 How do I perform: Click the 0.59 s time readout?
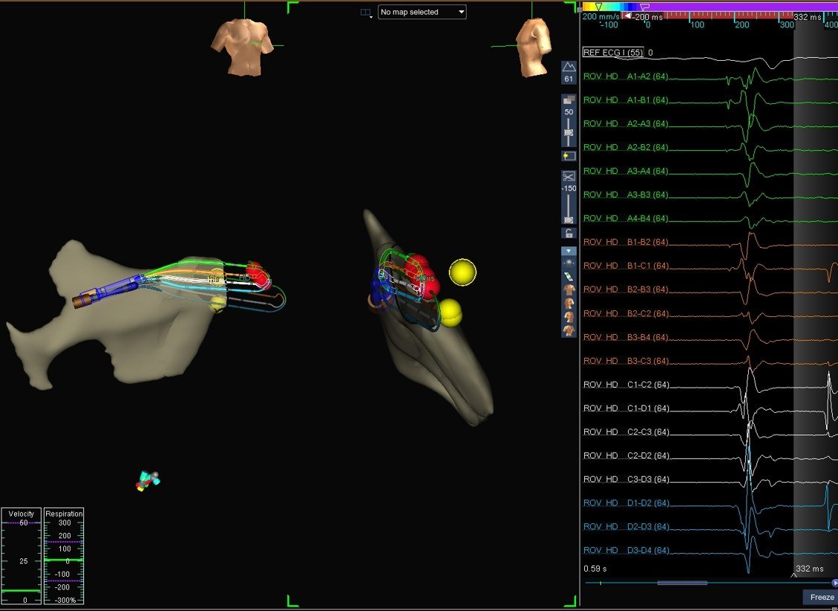point(595,568)
